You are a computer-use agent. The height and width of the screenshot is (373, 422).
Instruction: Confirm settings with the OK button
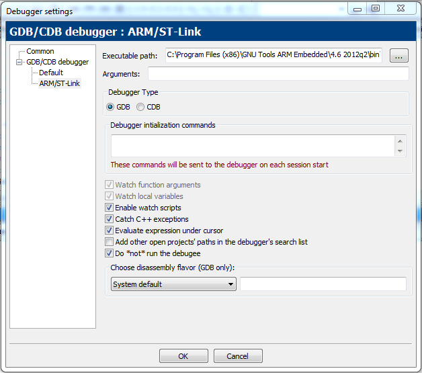[183, 356]
